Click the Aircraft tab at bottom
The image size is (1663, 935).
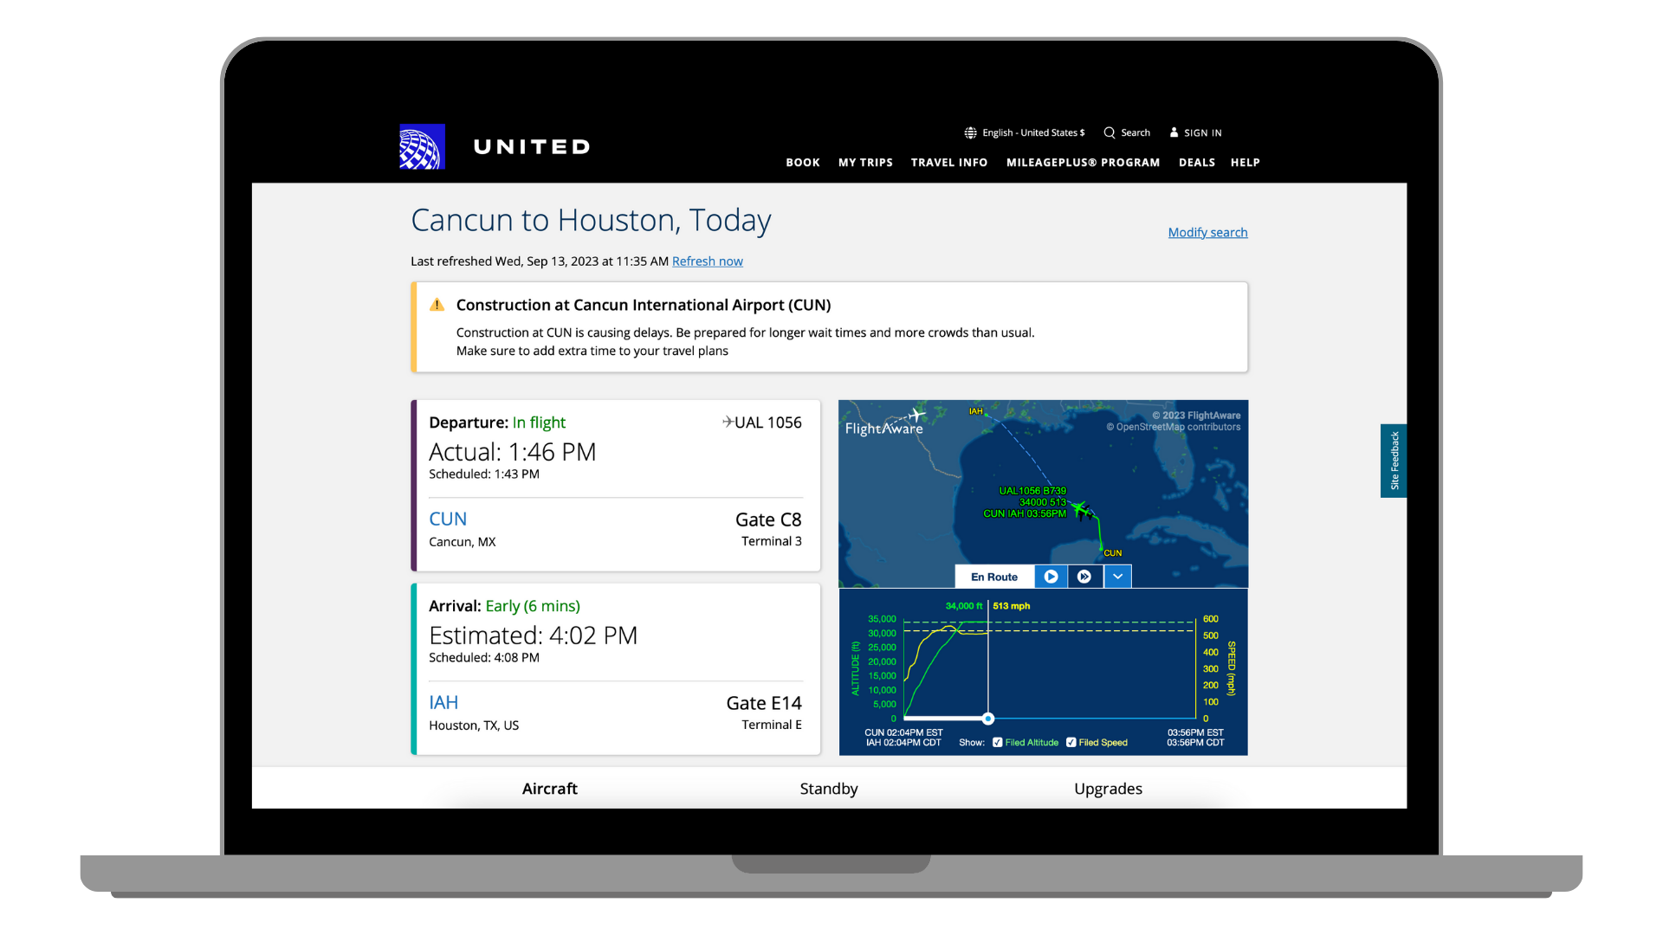(549, 788)
